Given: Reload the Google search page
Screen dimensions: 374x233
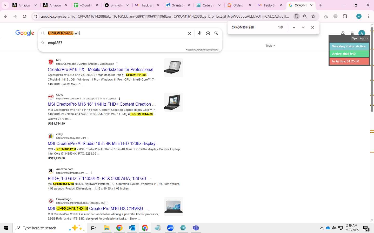Looking at the screenshot, I should pos(24,16).
